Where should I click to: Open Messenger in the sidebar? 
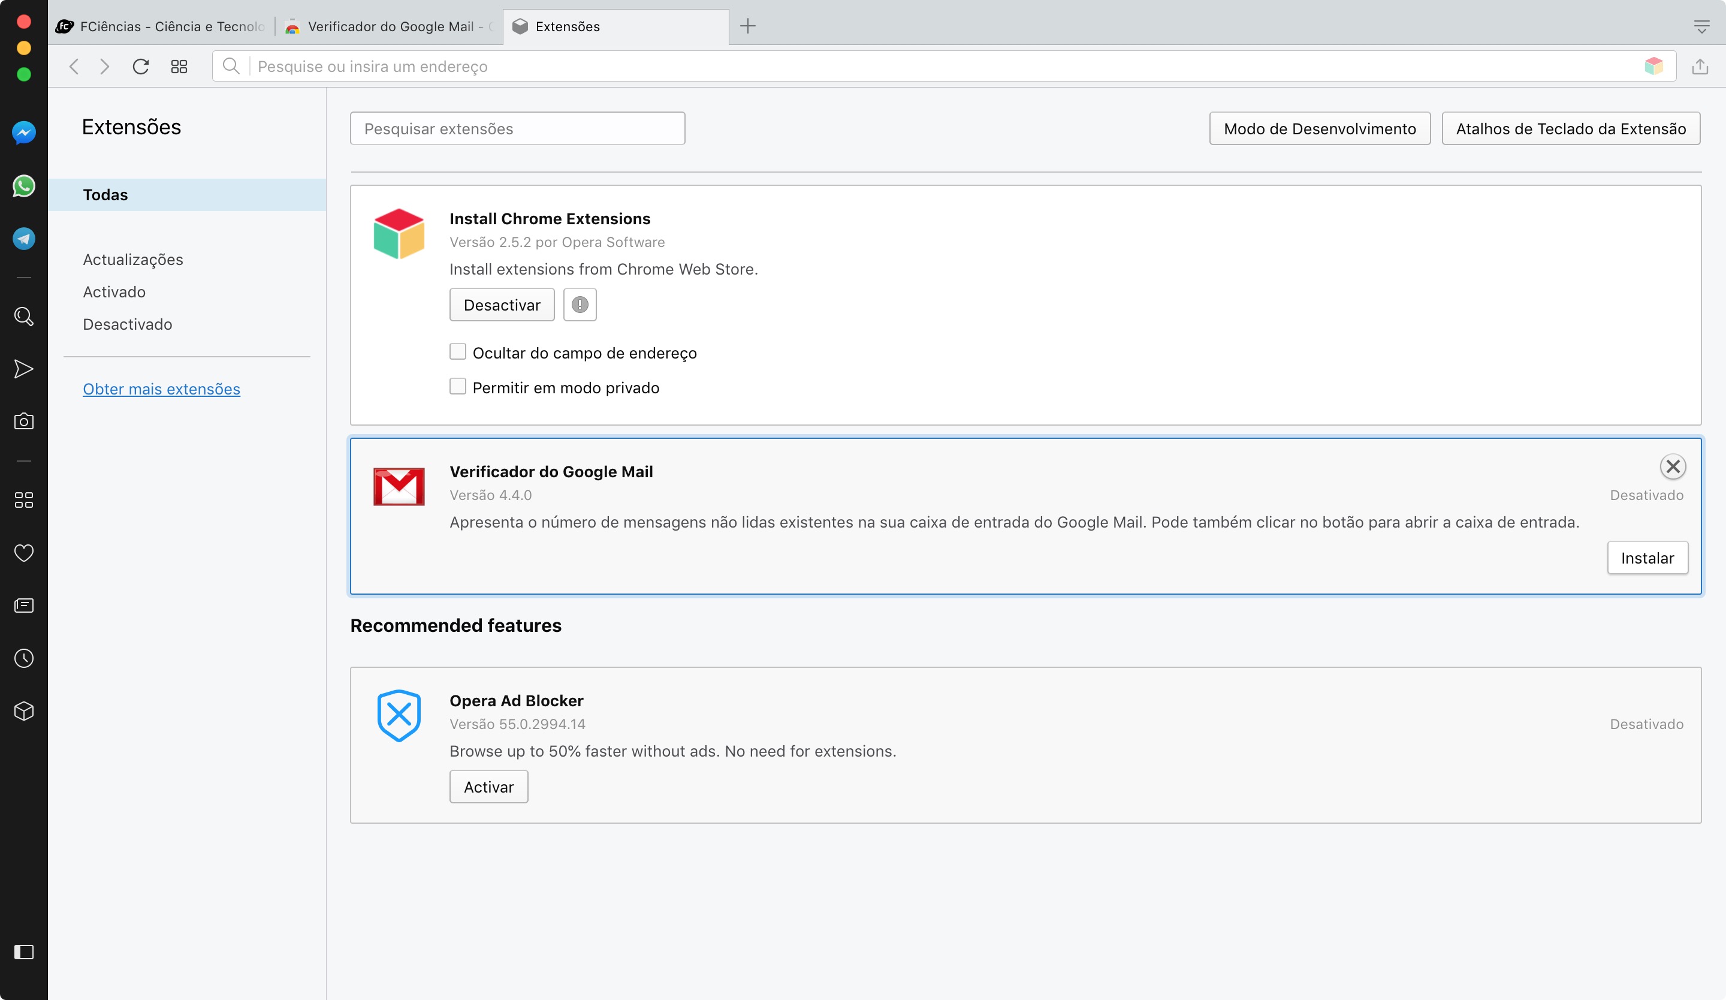(x=24, y=133)
